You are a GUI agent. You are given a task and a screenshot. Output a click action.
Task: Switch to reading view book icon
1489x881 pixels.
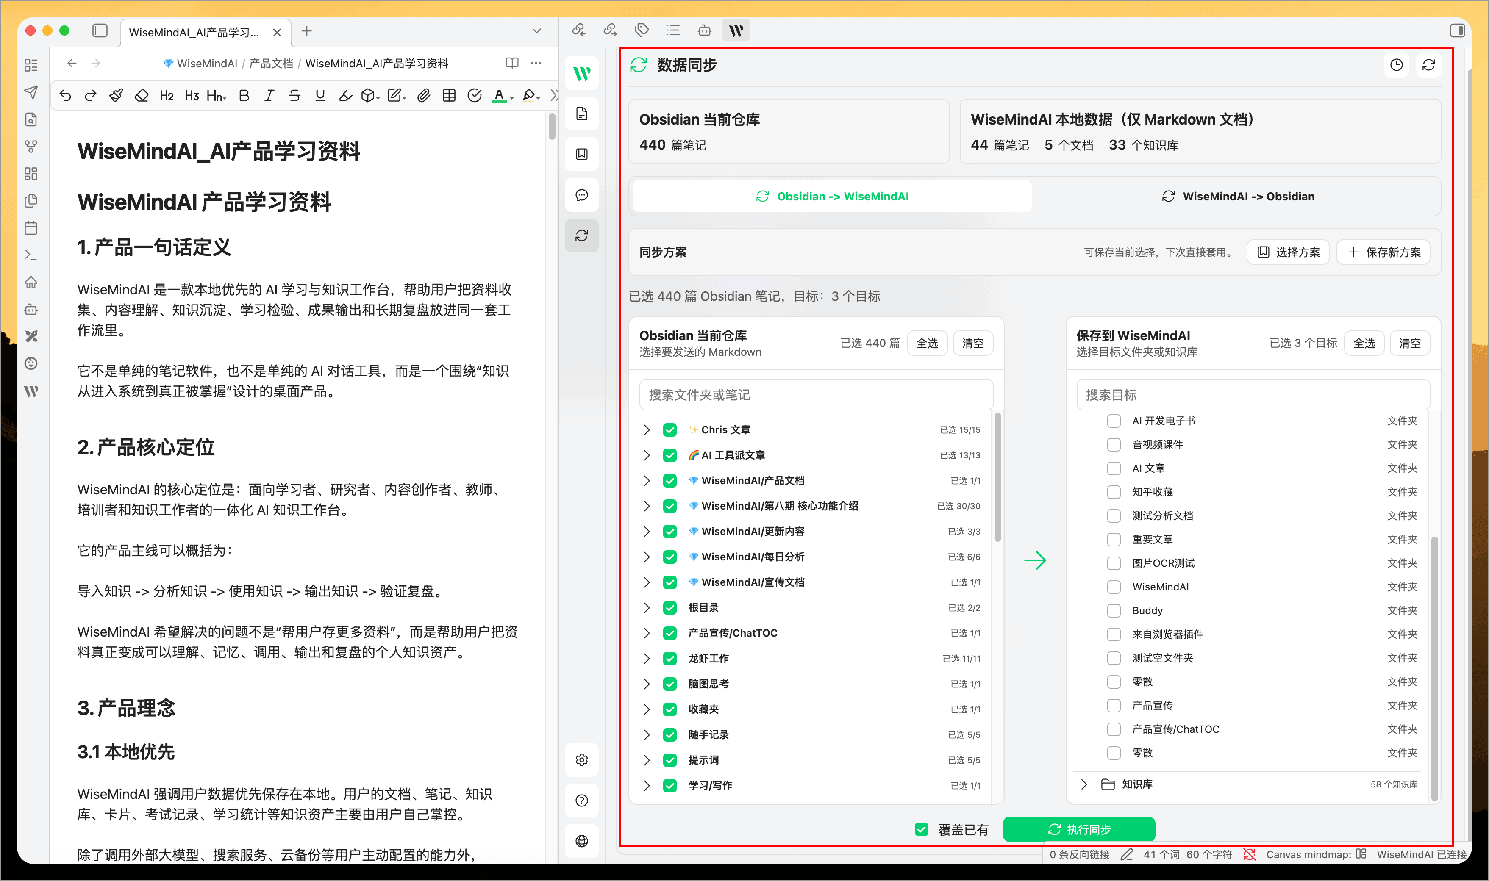point(512,63)
